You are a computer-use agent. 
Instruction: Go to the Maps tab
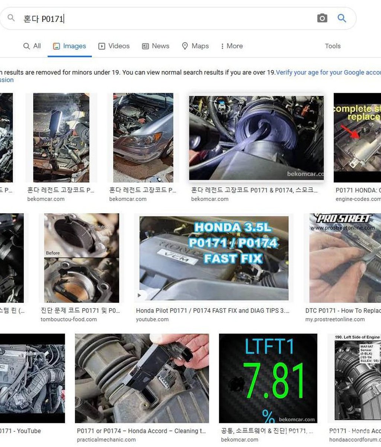point(195,46)
